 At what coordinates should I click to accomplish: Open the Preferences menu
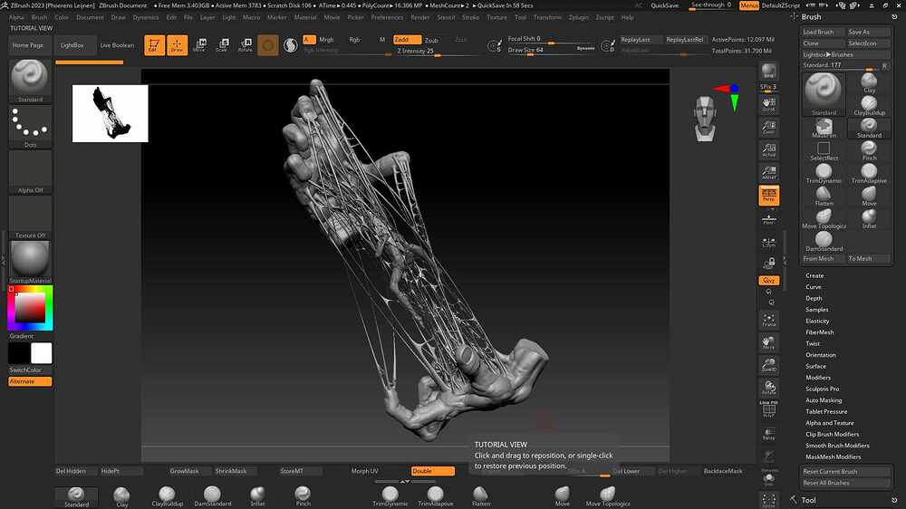pyautogui.click(x=387, y=17)
